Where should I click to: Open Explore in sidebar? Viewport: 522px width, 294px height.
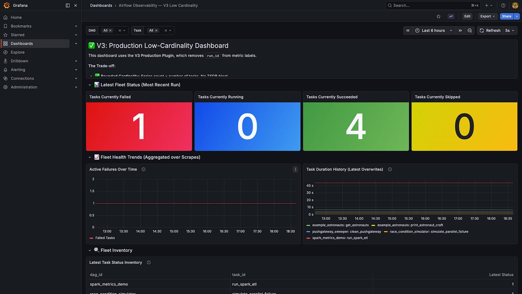point(18,52)
